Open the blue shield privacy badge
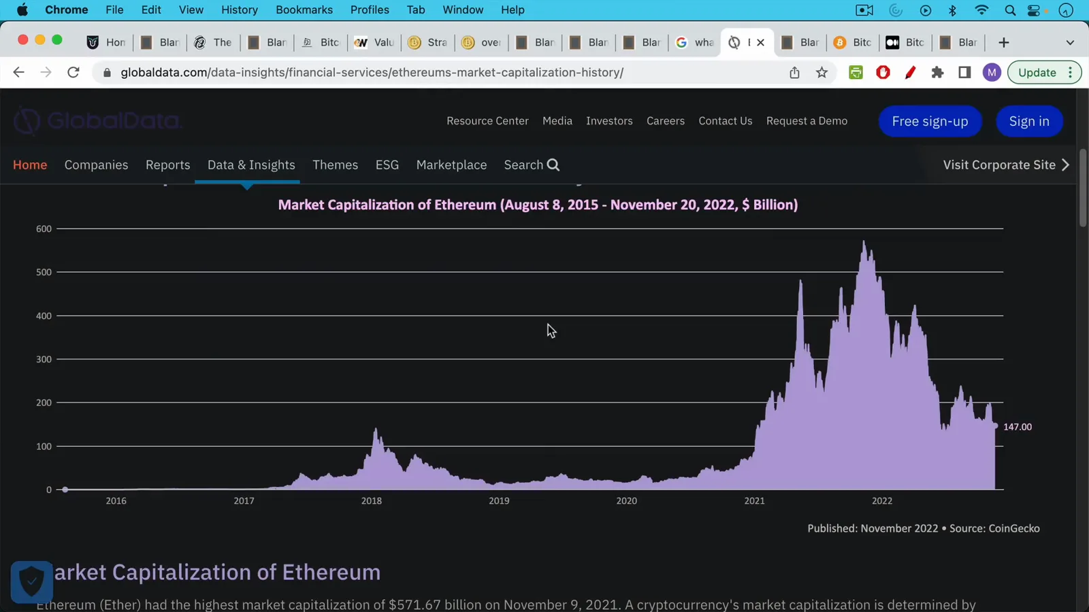 coord(31,581)
